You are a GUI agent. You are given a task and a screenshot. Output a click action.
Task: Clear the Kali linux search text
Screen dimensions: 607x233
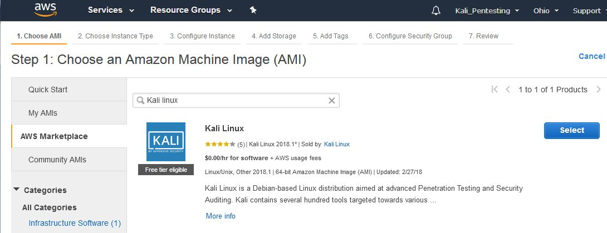[x=331, y=101]
